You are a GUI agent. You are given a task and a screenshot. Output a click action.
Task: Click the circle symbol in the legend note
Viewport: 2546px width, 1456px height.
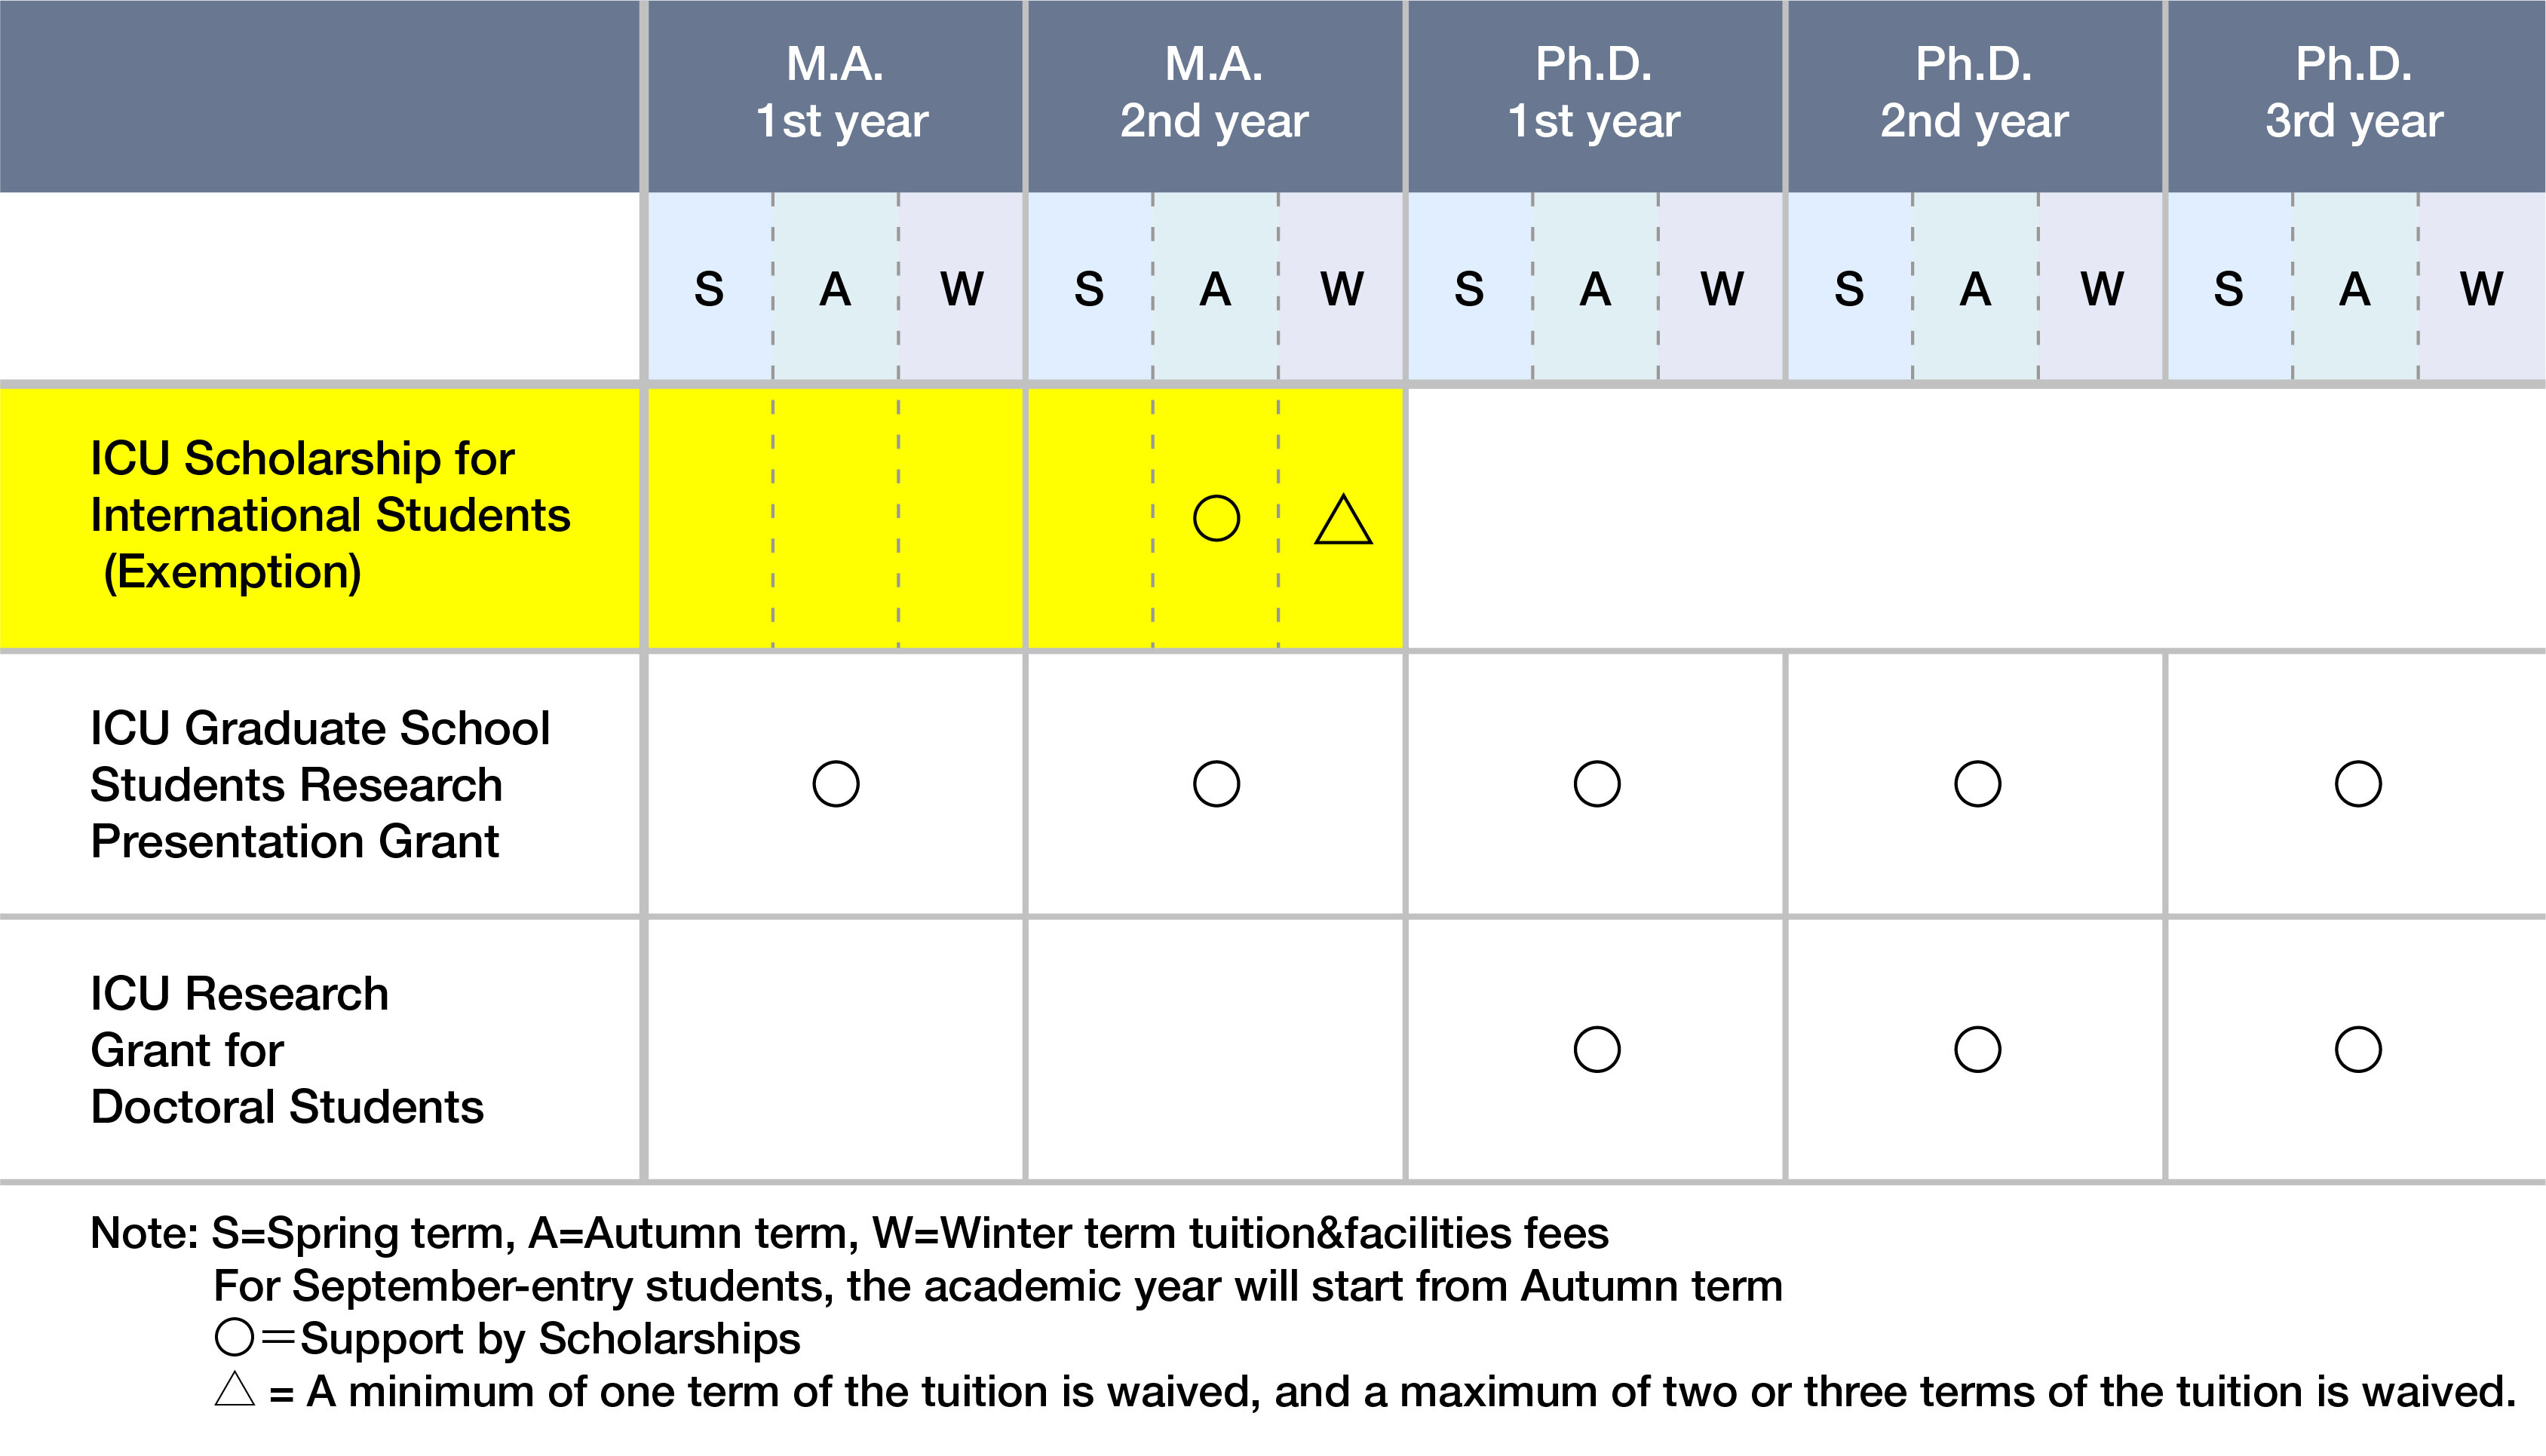(x=234, y=1337)
